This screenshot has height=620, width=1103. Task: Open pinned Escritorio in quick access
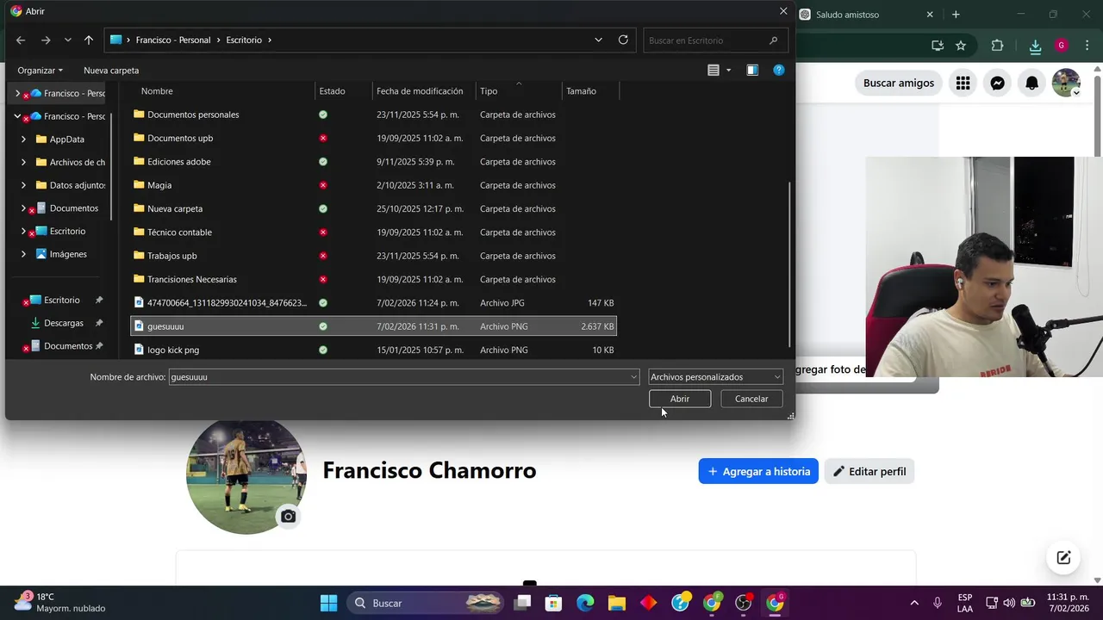(x=61, y=300)
